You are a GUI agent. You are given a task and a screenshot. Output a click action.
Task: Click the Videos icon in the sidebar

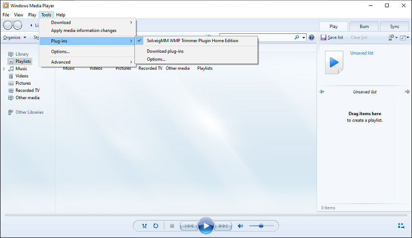click(11, 76)
